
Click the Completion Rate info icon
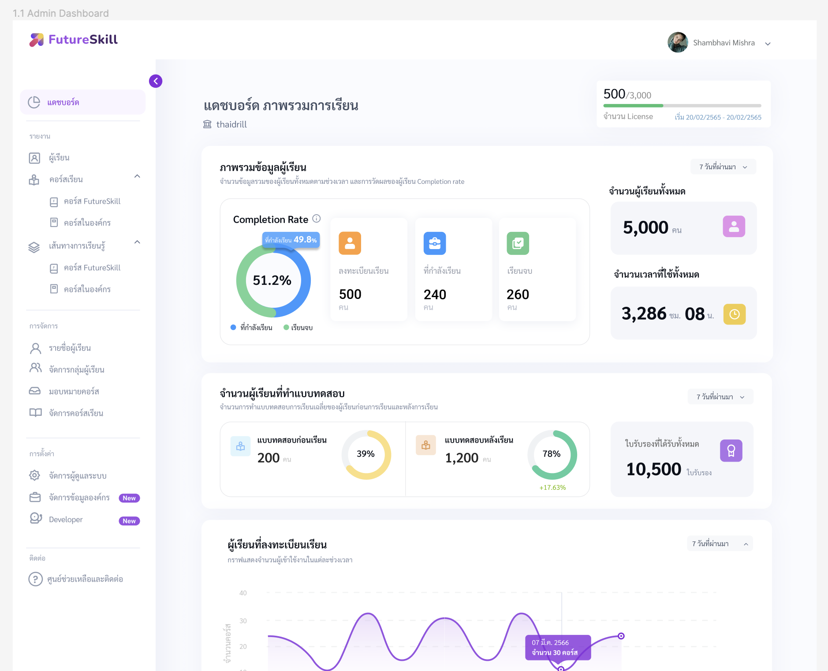click(317, 219)
